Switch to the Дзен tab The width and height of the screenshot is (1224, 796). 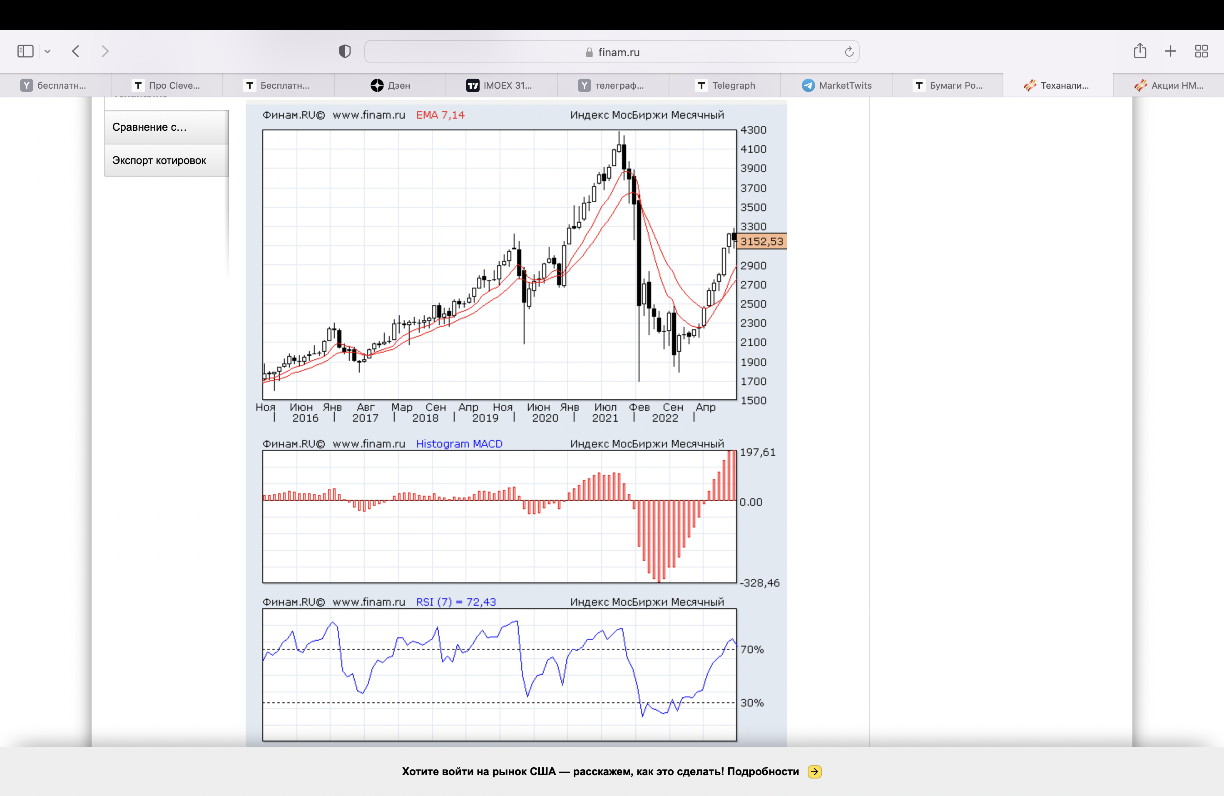391,85
